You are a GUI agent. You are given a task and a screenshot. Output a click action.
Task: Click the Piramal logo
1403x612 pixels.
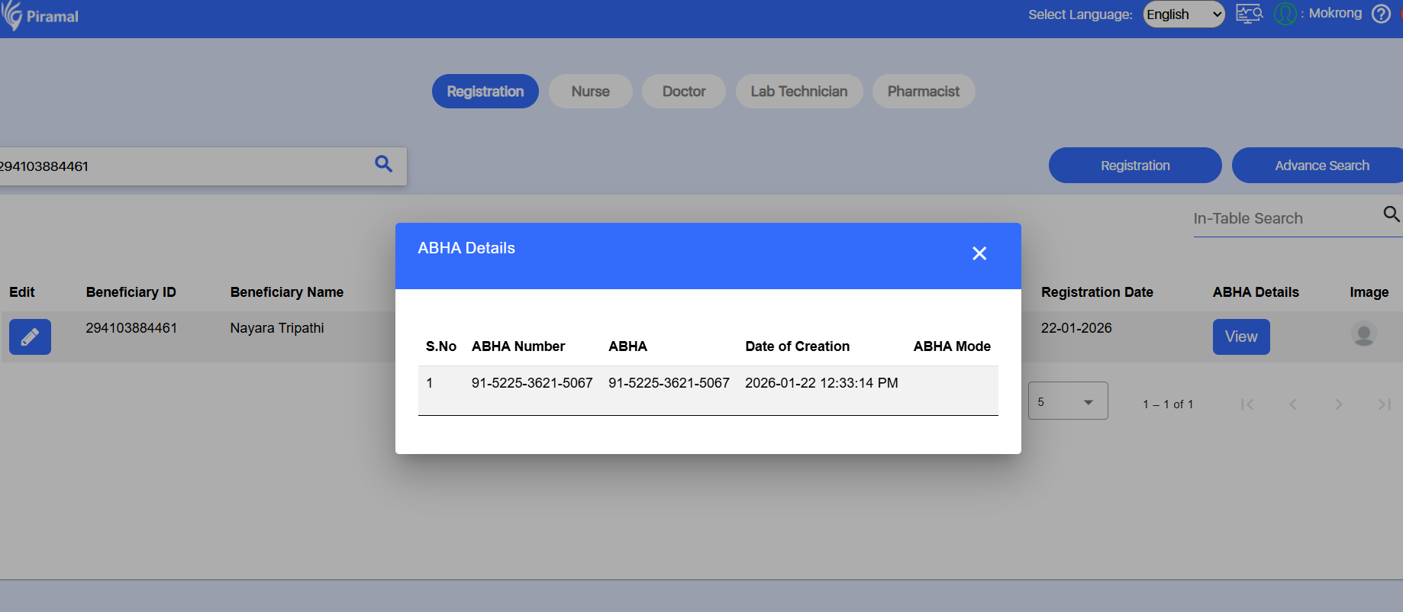point(40,16)
